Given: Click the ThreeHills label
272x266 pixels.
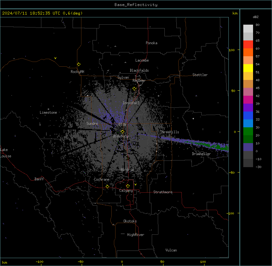Looking at the screenshot, I should [x=169, y=132].
